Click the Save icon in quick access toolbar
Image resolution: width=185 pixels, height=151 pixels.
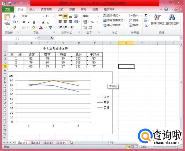click(9, 3)
